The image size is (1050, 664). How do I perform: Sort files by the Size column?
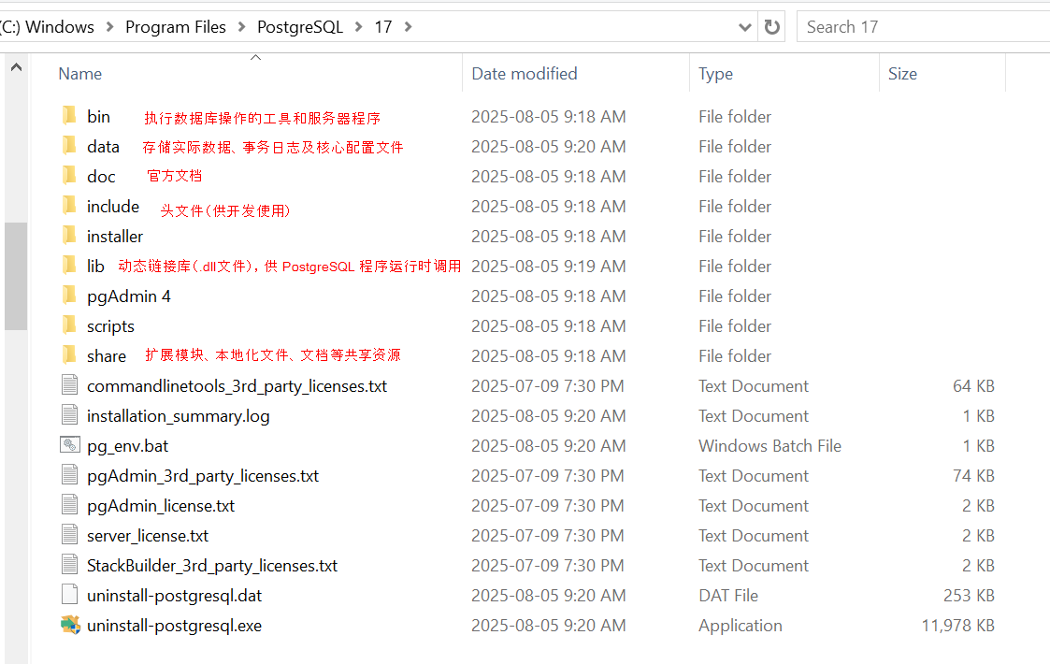point(902,74)
